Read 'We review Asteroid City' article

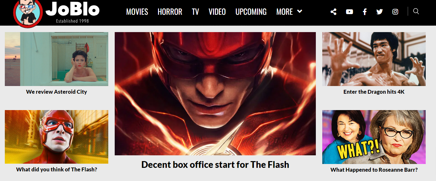tap(57, 92)
